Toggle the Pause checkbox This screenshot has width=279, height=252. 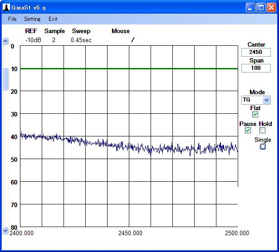coord(248,131)
